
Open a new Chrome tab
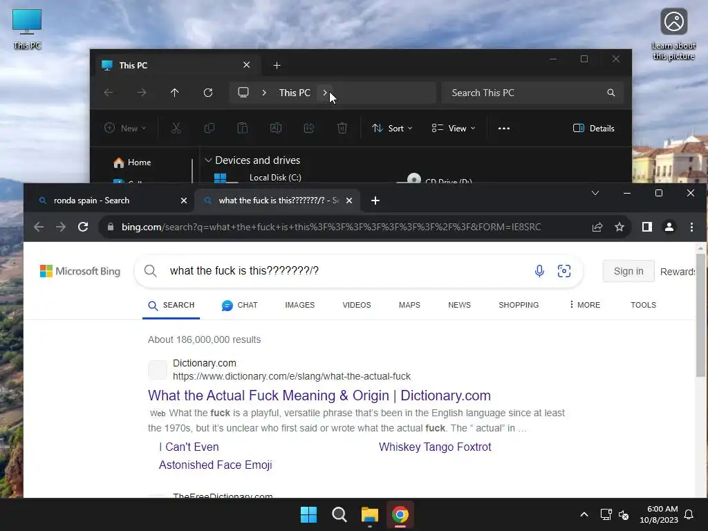click(x=375, y=201)
